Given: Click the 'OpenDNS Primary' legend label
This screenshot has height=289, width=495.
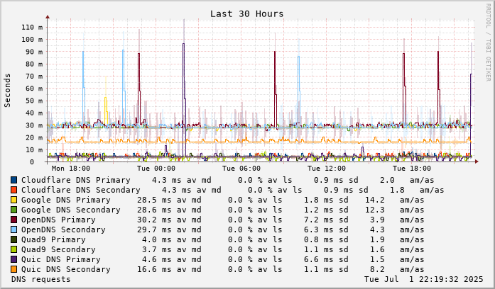Looking at the screenshot, I should 58,220.
